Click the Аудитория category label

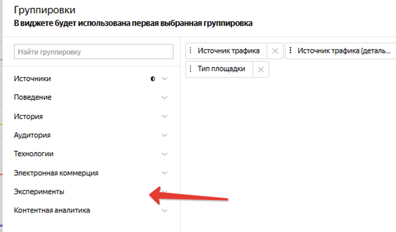click(32, 136)
